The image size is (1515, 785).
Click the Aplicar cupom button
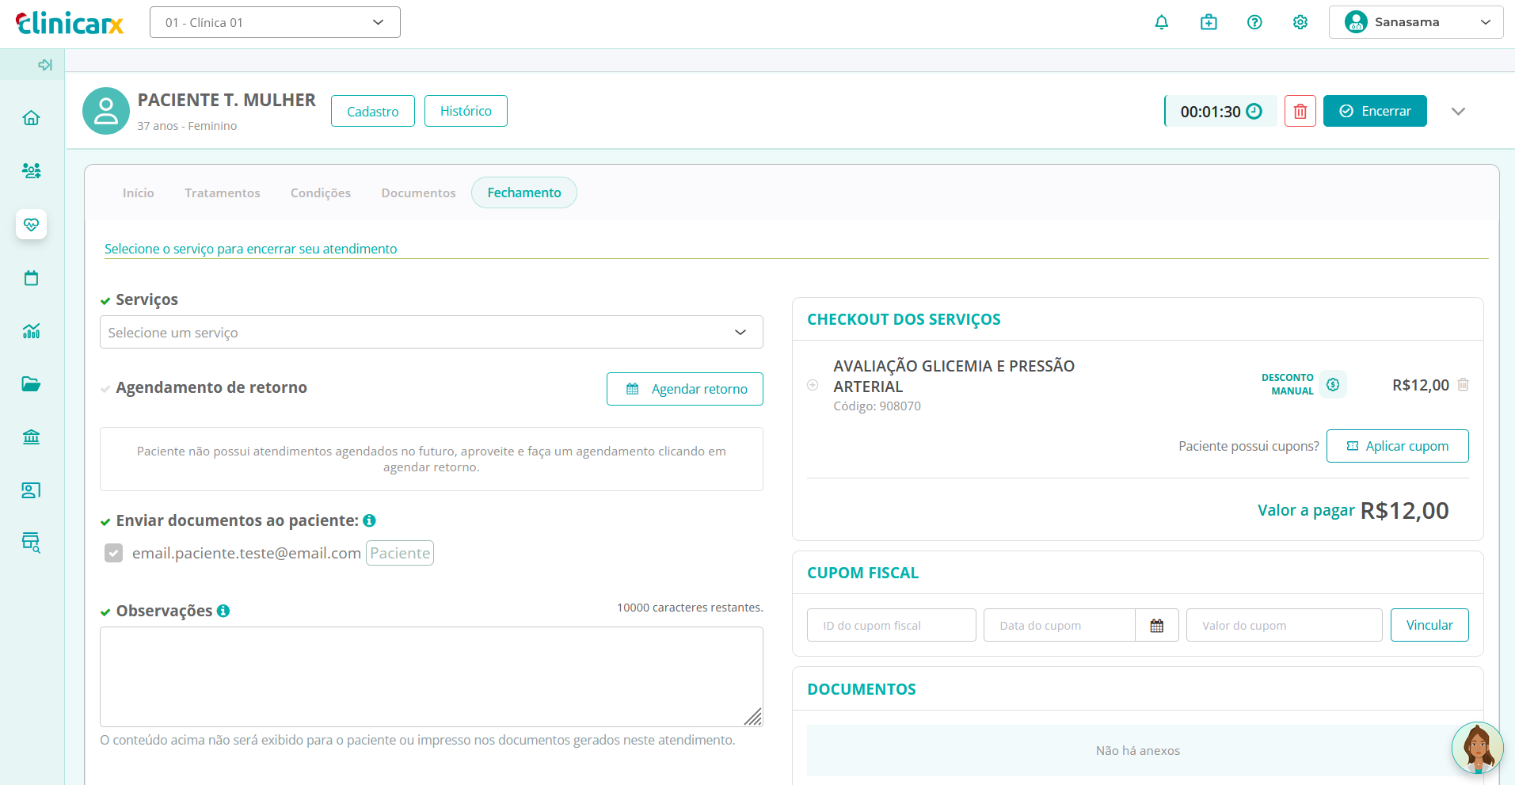coord(1397,446)
